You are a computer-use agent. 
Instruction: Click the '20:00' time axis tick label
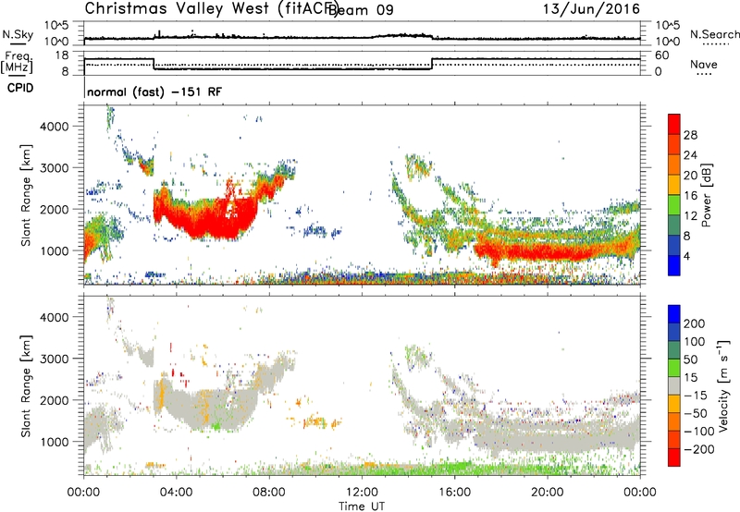tap(547, 493)
